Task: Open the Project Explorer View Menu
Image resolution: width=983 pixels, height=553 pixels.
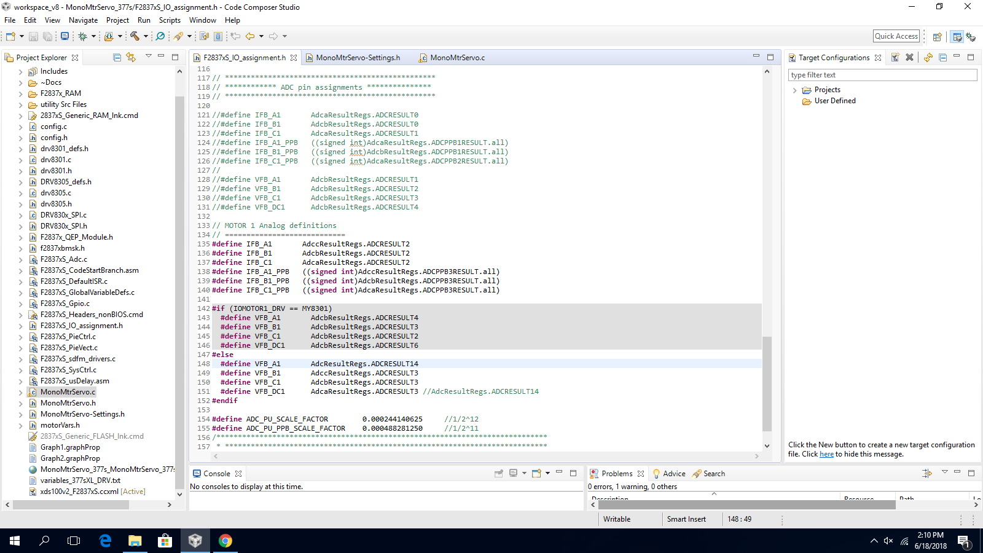Action: [x=148, y=57]
